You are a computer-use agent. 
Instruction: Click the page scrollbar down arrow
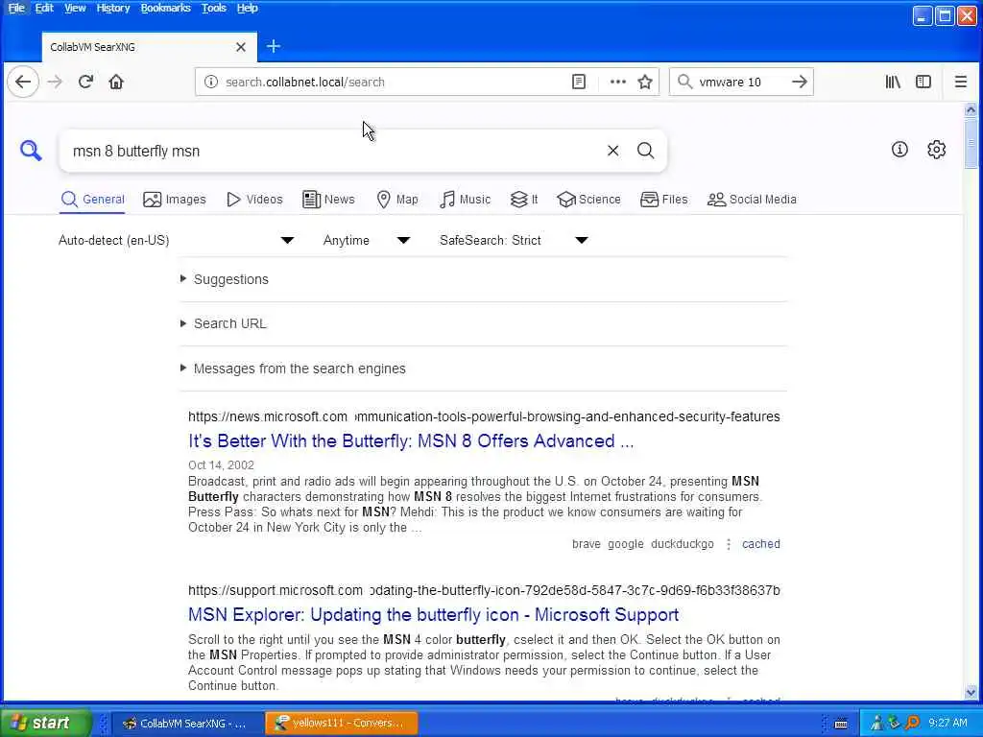point(971,693)
